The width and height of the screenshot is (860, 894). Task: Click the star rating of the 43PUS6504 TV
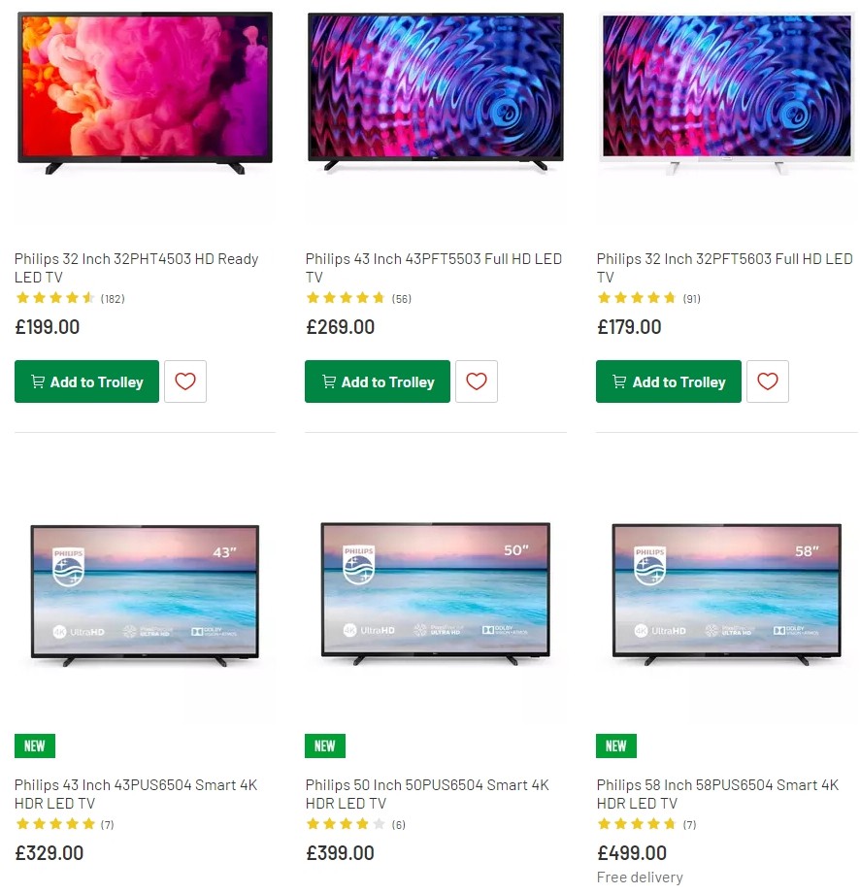tap(54, 824)
